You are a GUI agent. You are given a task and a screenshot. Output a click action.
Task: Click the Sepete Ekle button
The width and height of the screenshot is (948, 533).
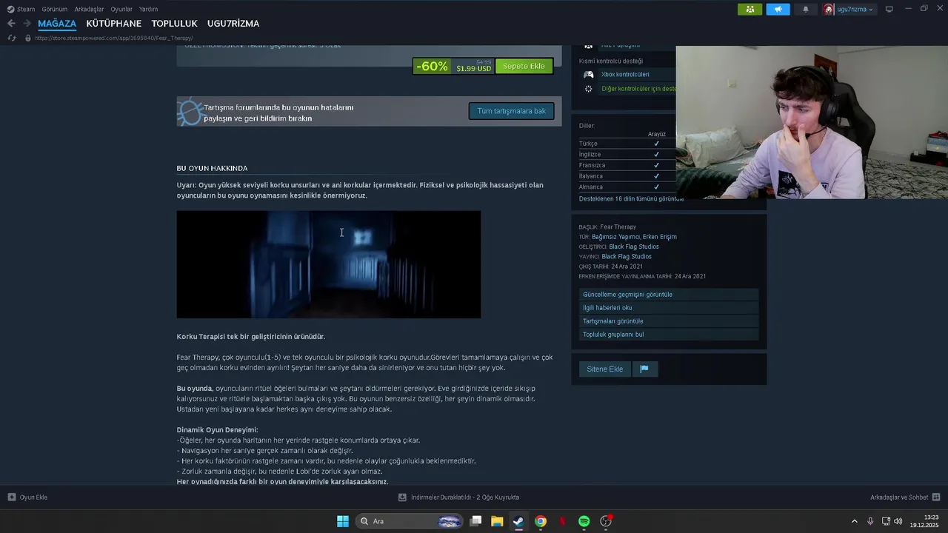[x=524, y=66]
